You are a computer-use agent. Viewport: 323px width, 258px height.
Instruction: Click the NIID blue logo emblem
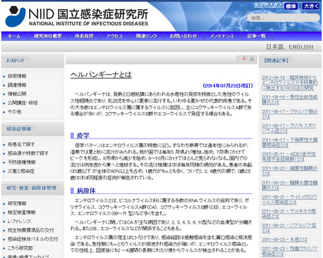click(15, 16)
